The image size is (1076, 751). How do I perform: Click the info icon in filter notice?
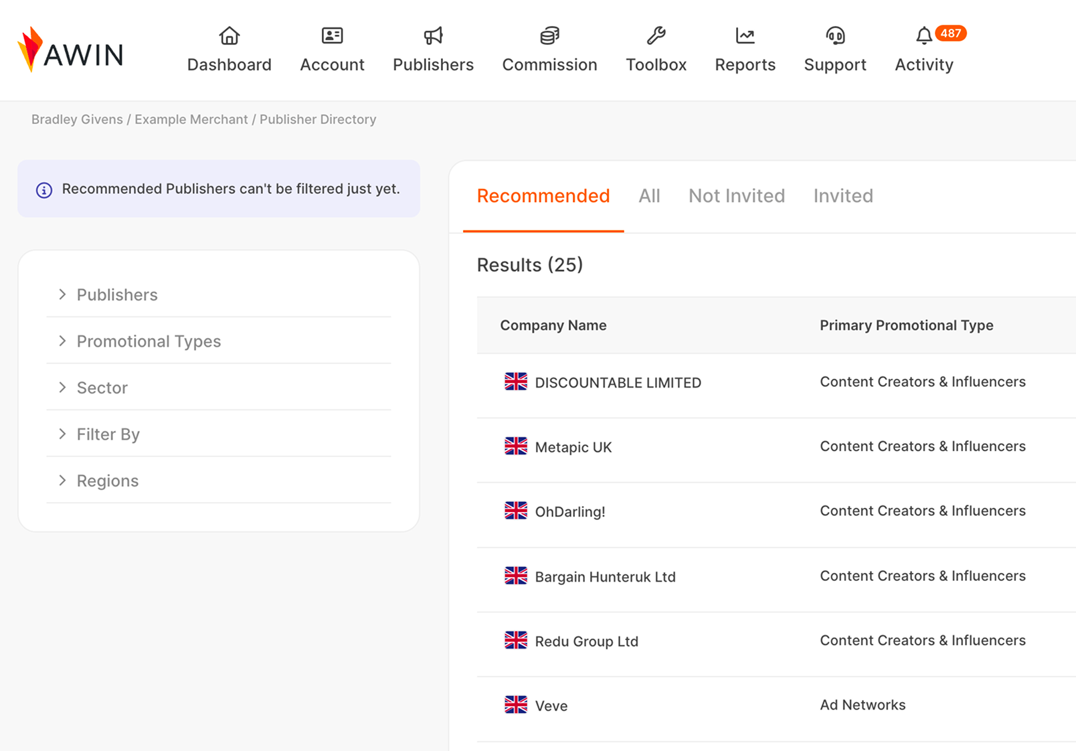44,190
